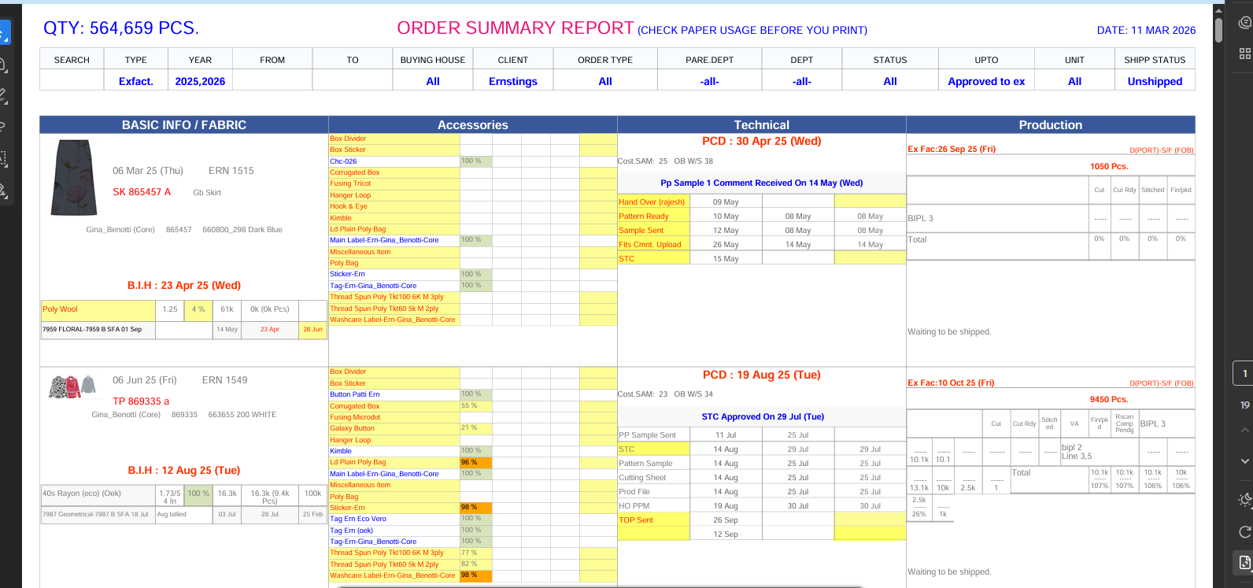Click order number 'ERN 1549'
The width and height of the screenshot is (1253, 588).
coord(225,380)
